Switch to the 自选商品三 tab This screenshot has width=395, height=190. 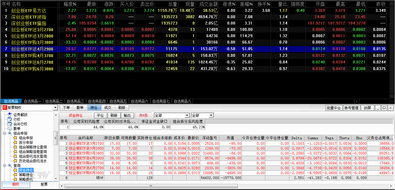[x=75, y=101]
